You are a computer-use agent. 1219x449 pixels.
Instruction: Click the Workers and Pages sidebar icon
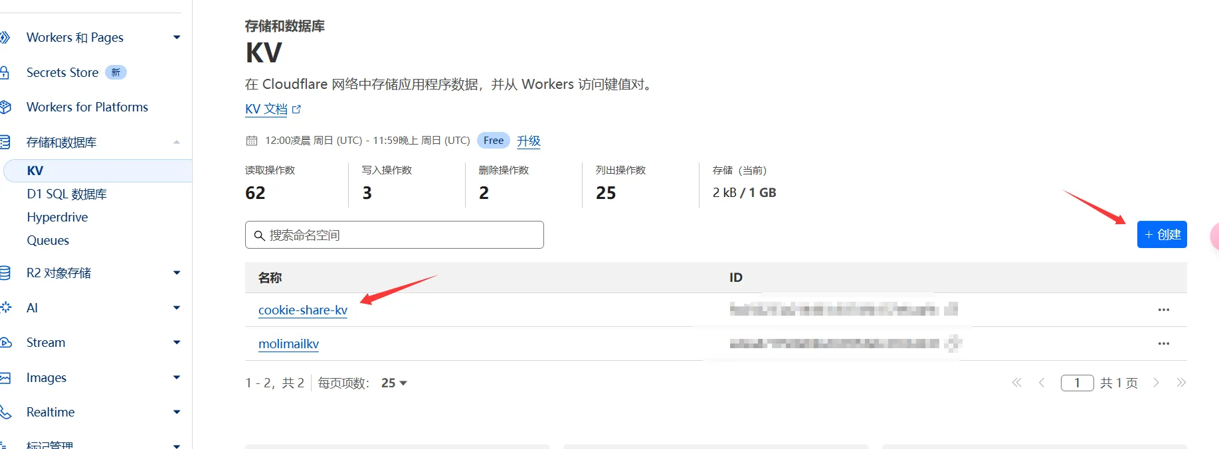(5, 38)
